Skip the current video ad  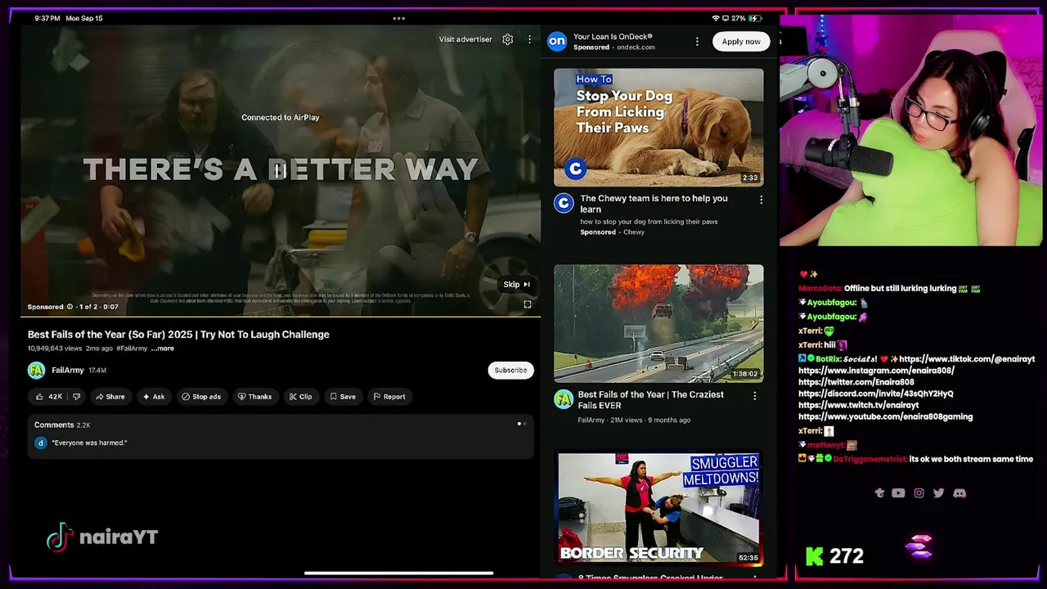[x=517, y=284]
